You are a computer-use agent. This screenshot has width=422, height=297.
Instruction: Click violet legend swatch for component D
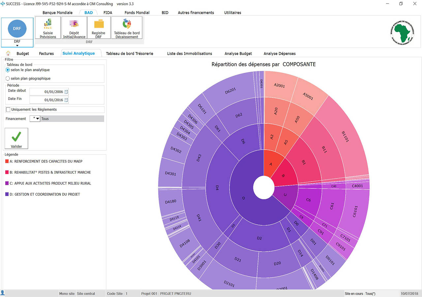(7, 194)
